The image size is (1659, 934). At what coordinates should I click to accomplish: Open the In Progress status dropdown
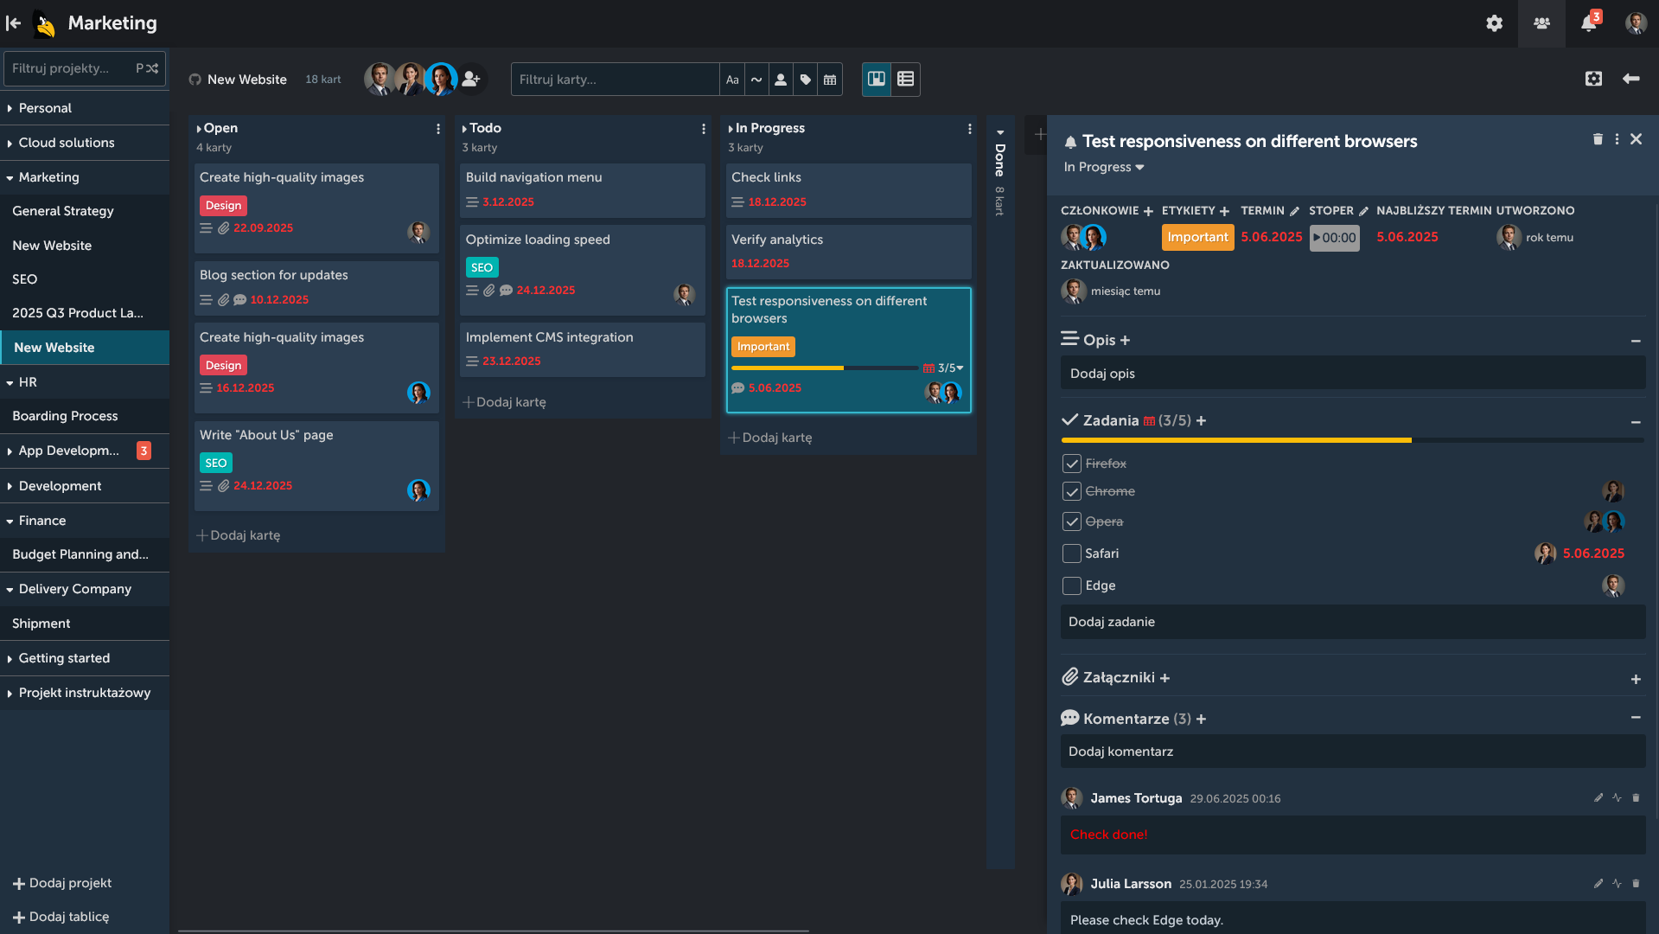click(x=1104, y=167)
